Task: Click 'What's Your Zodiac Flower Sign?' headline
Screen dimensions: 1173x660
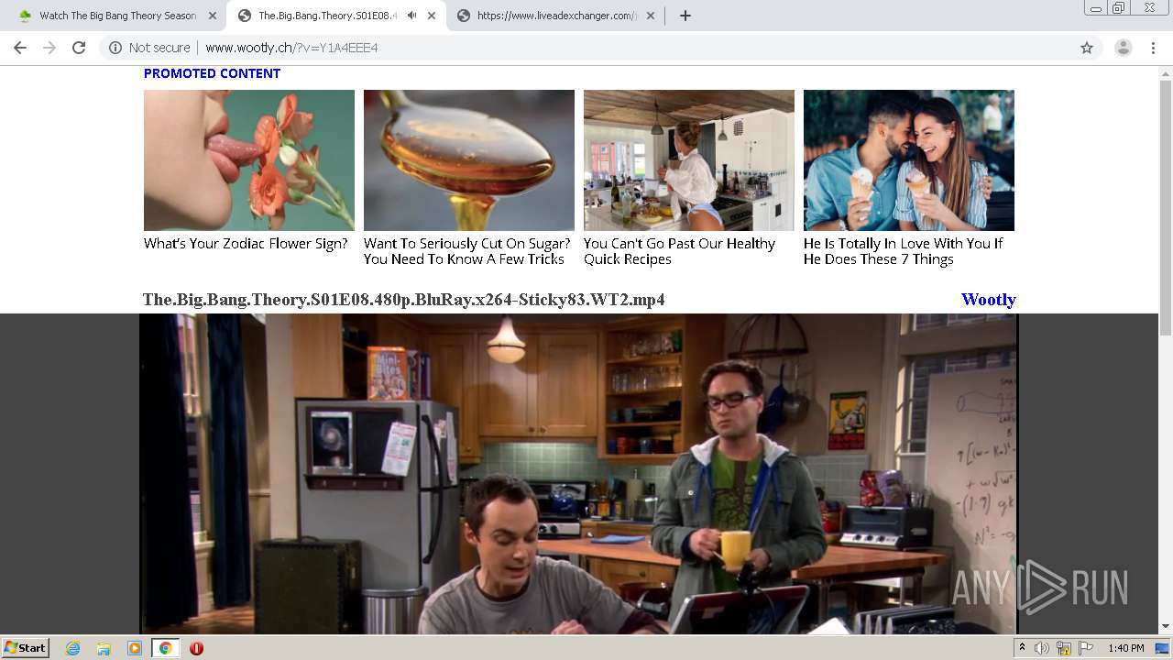Action: coord(246,244)
